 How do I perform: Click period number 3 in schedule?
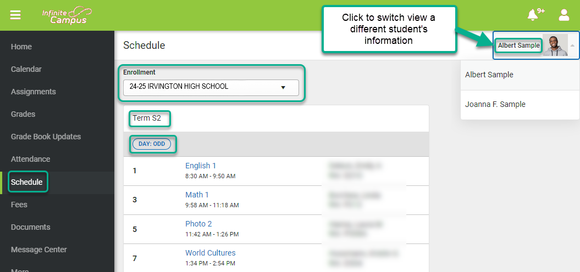click(135, 200)
